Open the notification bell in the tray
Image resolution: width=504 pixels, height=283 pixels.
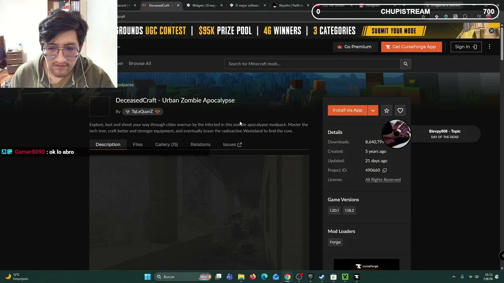coord(497,277)
